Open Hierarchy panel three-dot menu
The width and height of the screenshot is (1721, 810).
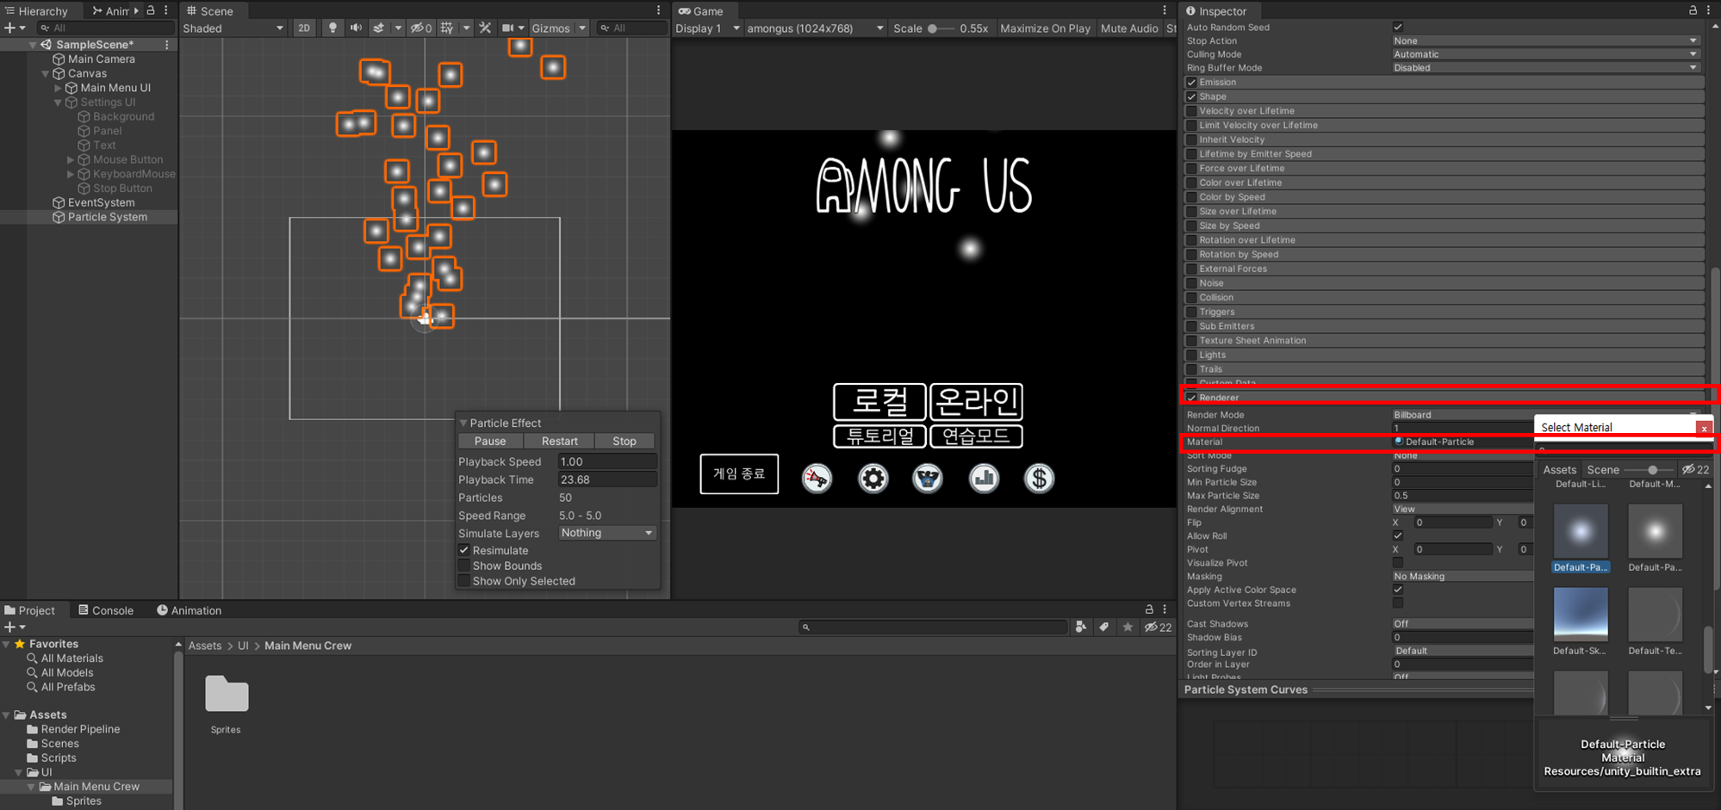(x=166, y=10)
